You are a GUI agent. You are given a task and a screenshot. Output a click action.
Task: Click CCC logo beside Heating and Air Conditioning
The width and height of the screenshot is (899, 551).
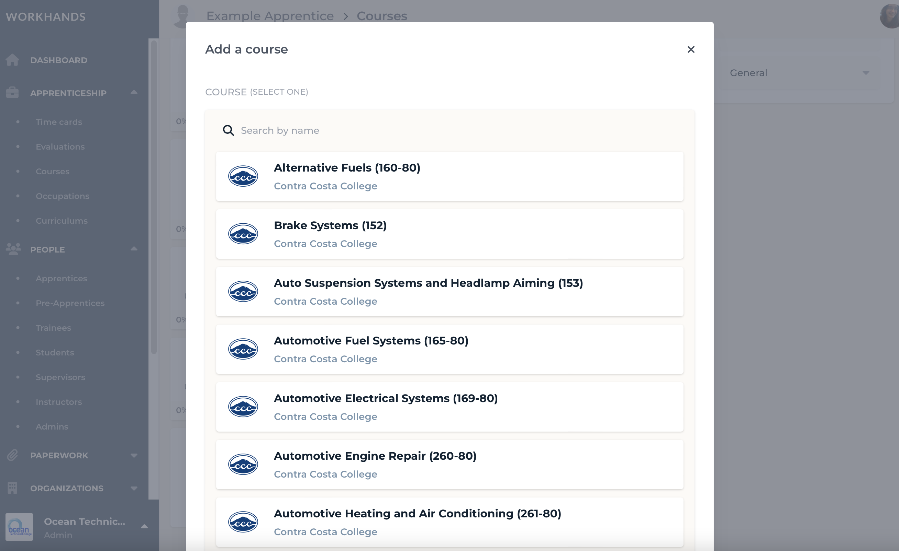point(243,522)
